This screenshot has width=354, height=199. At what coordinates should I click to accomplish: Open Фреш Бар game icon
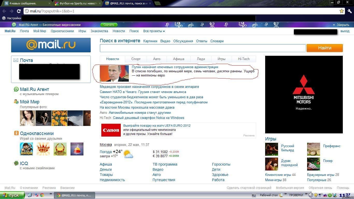[43, 149]
